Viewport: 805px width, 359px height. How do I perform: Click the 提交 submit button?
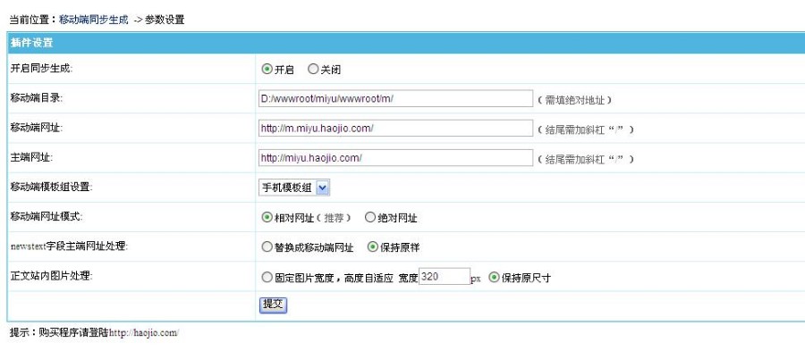click(273, 305)
